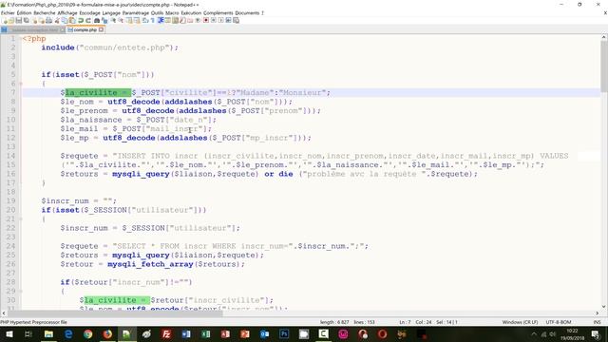This screenshot has height=342, width=608.
Task: Toggle synchronized horizontal scrolling icon
Action: click(137, 20)
